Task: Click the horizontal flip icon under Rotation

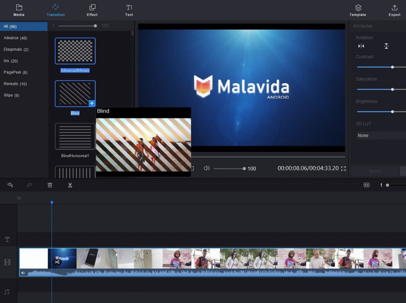Action: click(x=361, y=46)
